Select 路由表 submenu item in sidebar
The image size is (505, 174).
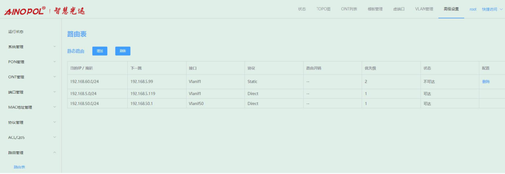click(x=19, y=167)
